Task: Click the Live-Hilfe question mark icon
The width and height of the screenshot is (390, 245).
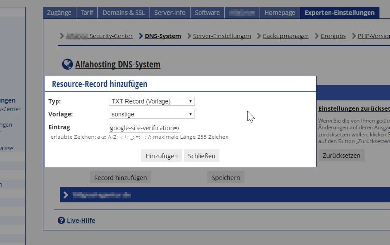Action: [x=61, y=221]
